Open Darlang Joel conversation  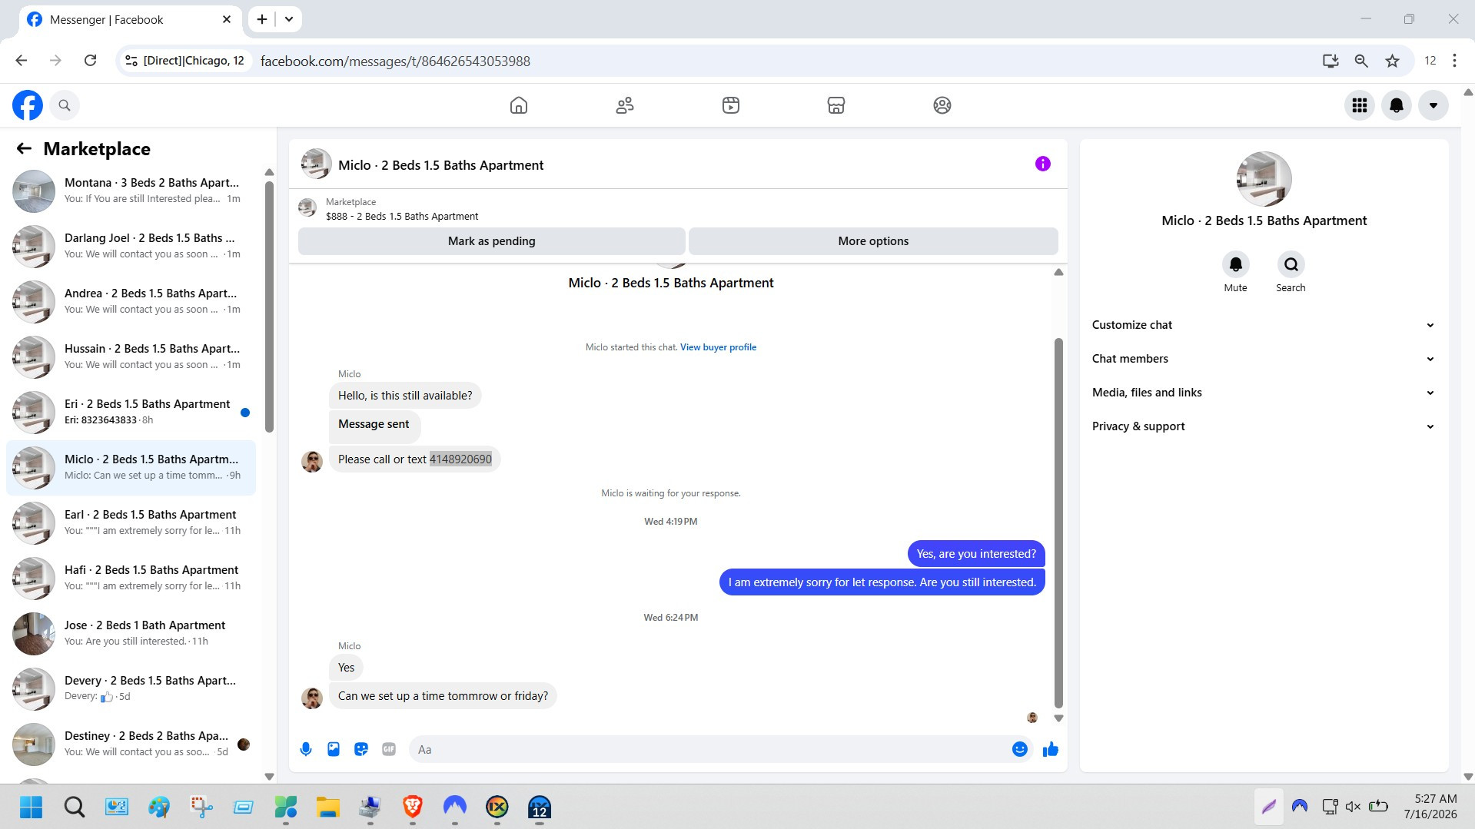tap(131, 246)
